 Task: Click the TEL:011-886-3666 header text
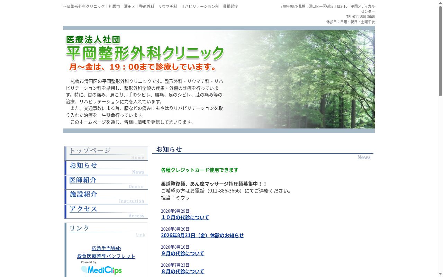360,17
